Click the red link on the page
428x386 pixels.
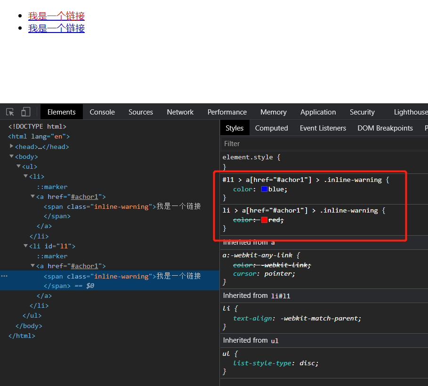pyautogui.click(x=57, y=16)
